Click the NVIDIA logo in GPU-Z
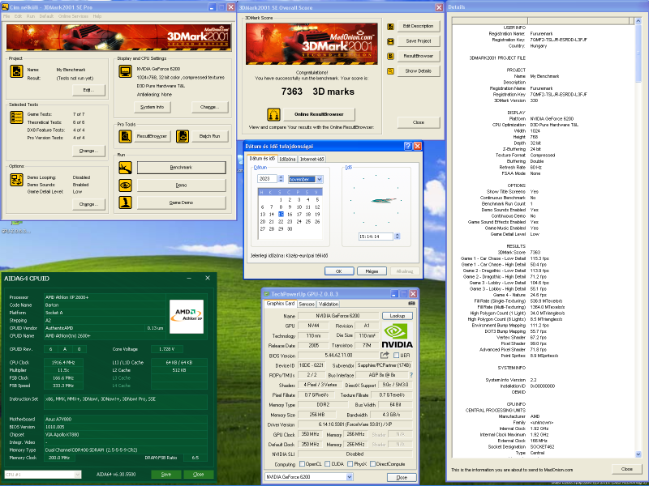The width and height of the screenshot is (649, 486). point(397,335)
